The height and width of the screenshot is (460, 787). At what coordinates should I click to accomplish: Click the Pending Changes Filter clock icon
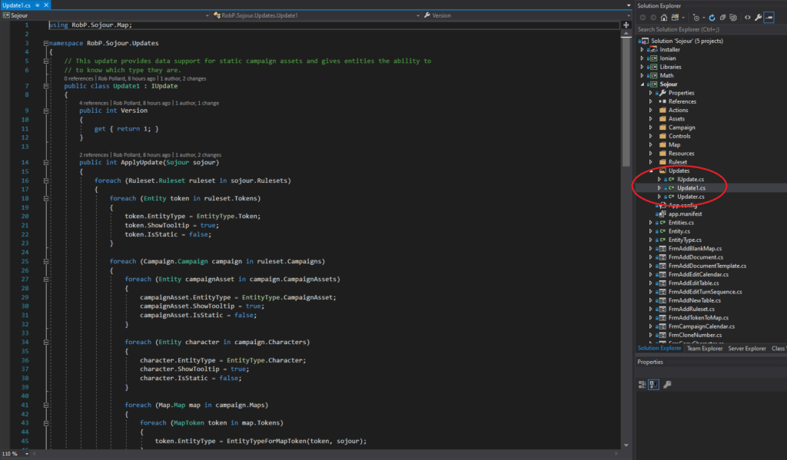[x=696, y=17]
